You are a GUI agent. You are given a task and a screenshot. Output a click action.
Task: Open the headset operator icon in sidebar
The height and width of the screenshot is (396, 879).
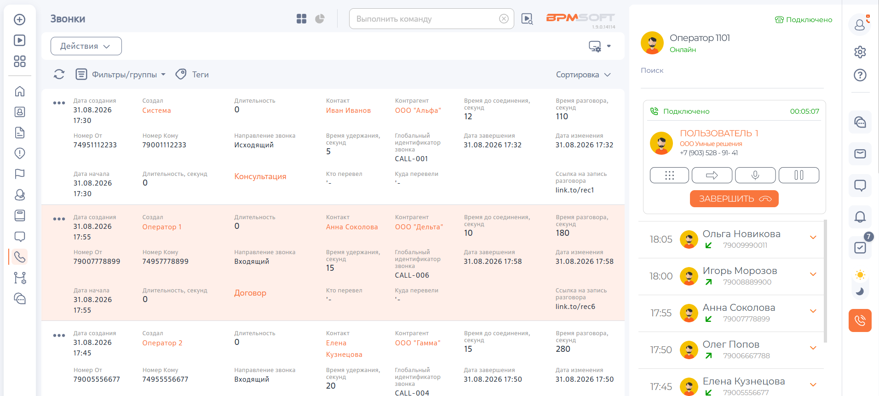[20, 195]
